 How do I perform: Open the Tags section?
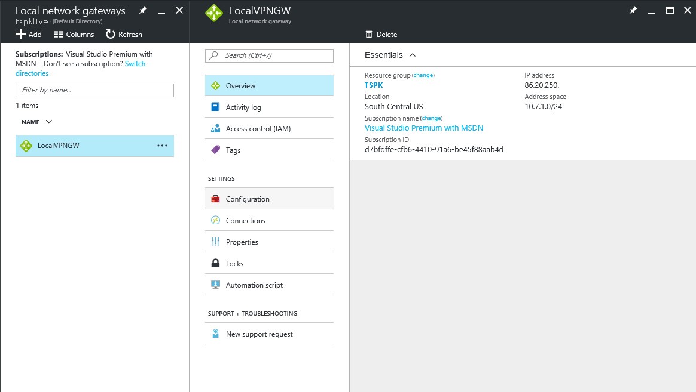[269, 150]
